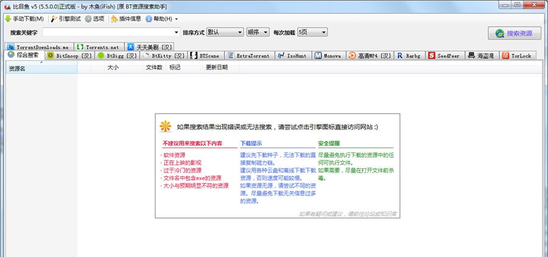Viewport: 548px width, 257px height.
Task: Click the BtDigg green circle icon
Action: coord(101,55)
